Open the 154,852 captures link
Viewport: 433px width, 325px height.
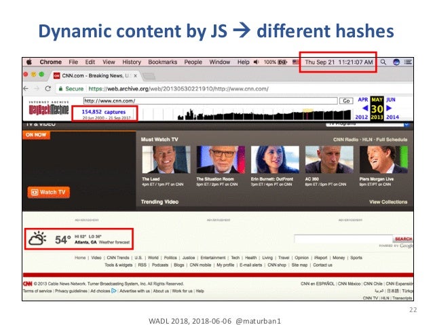tap(104, 112)
